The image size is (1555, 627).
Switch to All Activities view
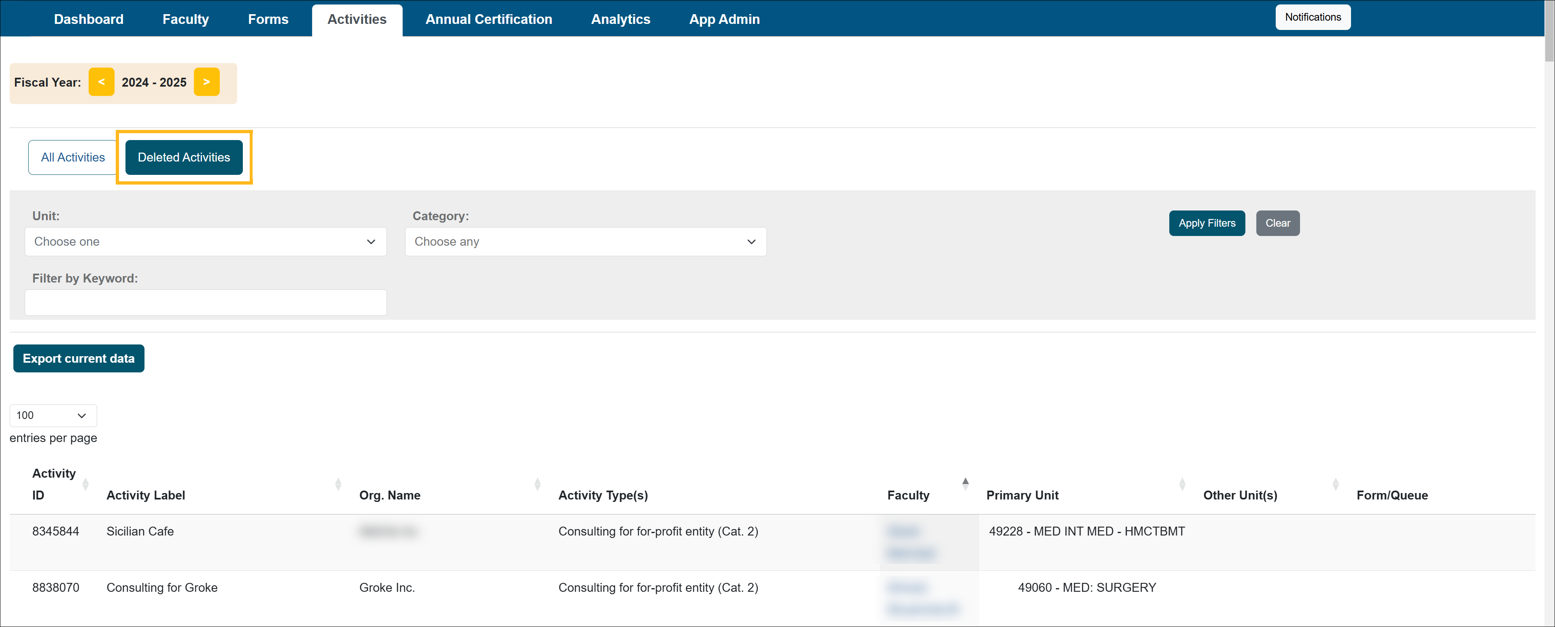72,157
